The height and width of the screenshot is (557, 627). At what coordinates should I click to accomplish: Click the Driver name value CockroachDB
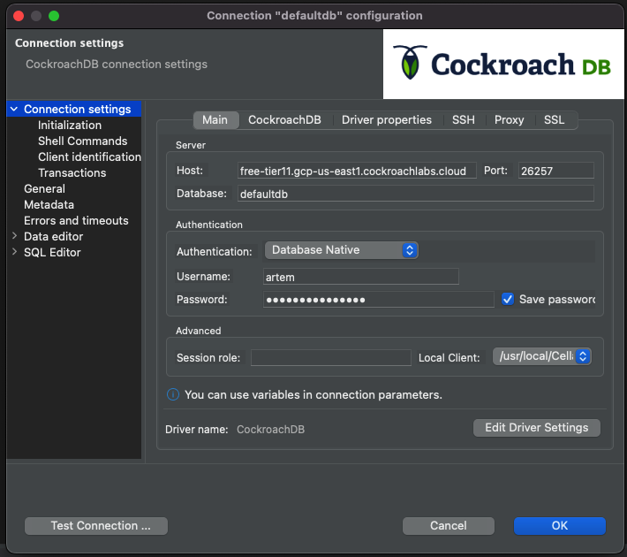(271, 430)
